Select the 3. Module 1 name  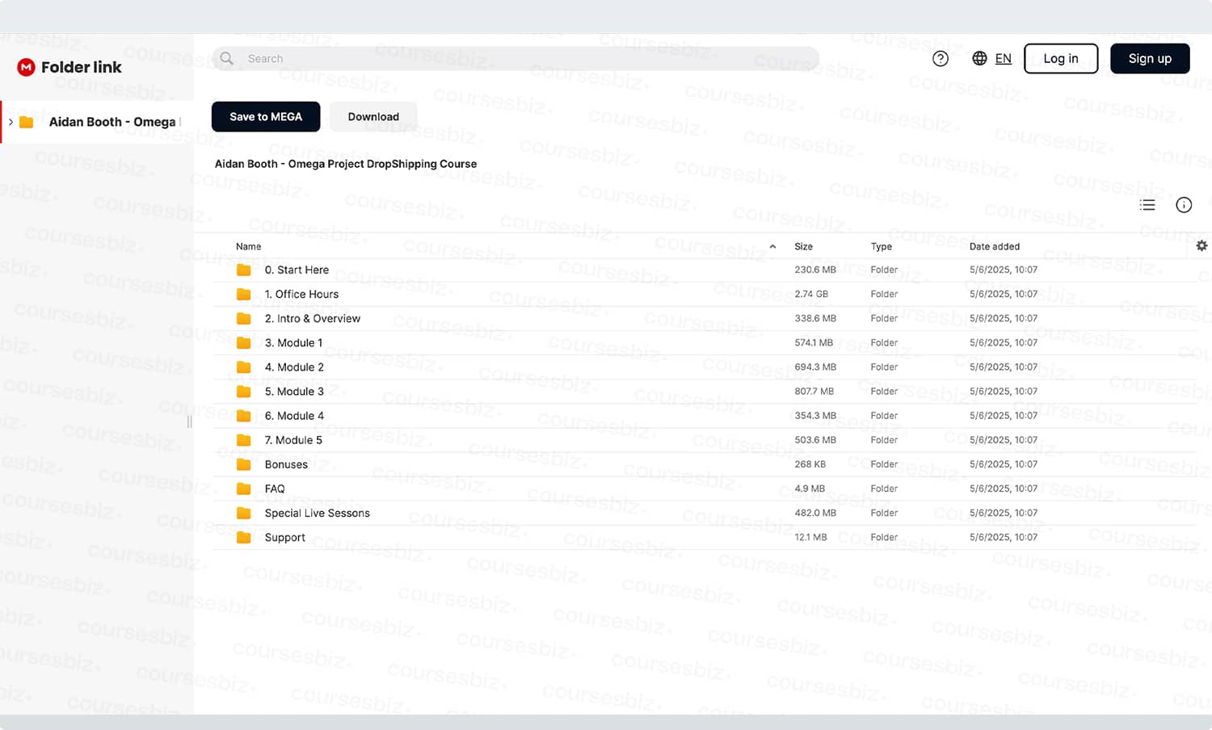click(x=293, y=342)
